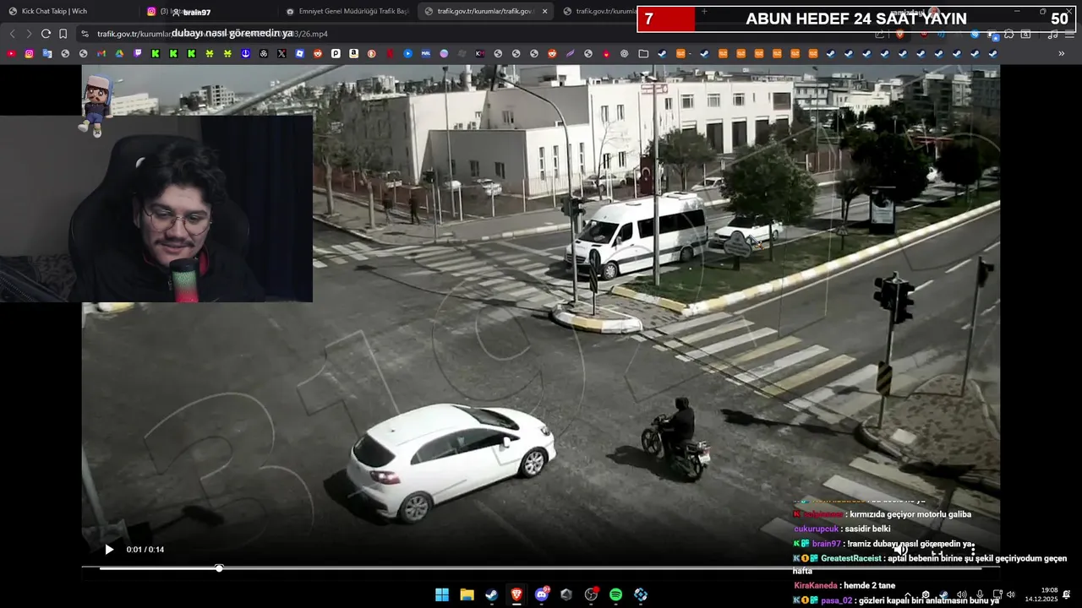Screen dimensions: 1082x608
Task: Open the browser extensions puzzle icon
Action: [x=1009, y=34]
